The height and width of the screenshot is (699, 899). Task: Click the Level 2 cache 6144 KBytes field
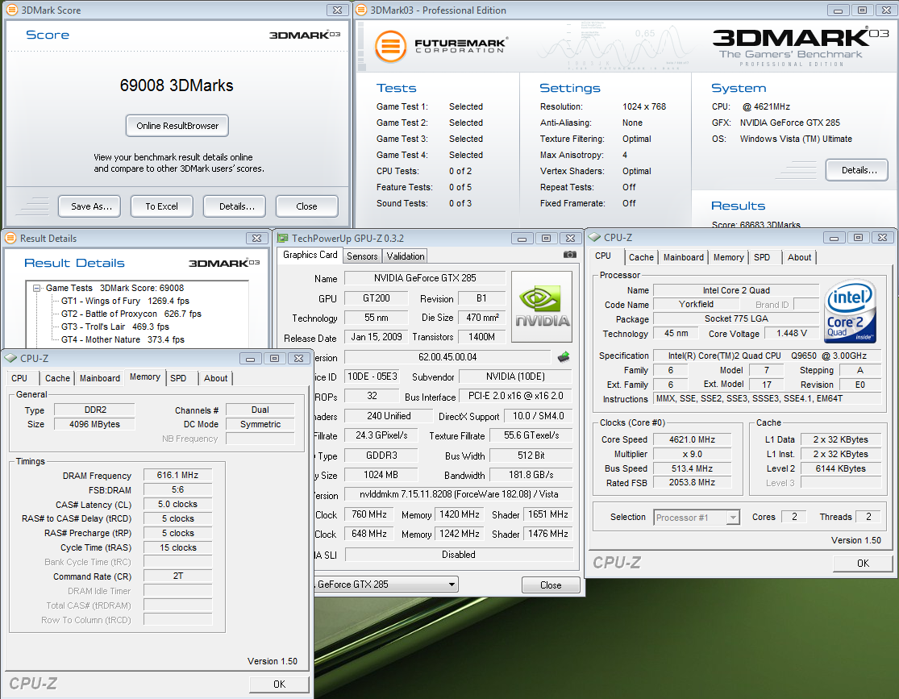pos(840,468)
